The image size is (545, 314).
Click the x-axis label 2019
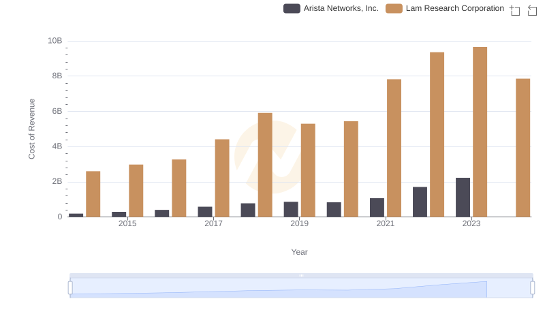coord(299,223)
